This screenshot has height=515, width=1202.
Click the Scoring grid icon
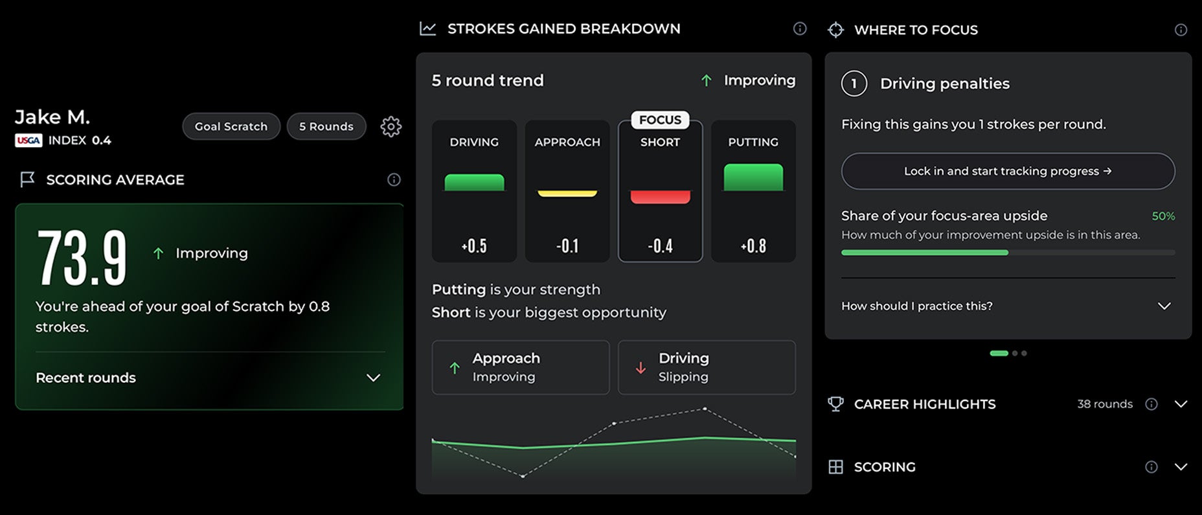[835, 467]
